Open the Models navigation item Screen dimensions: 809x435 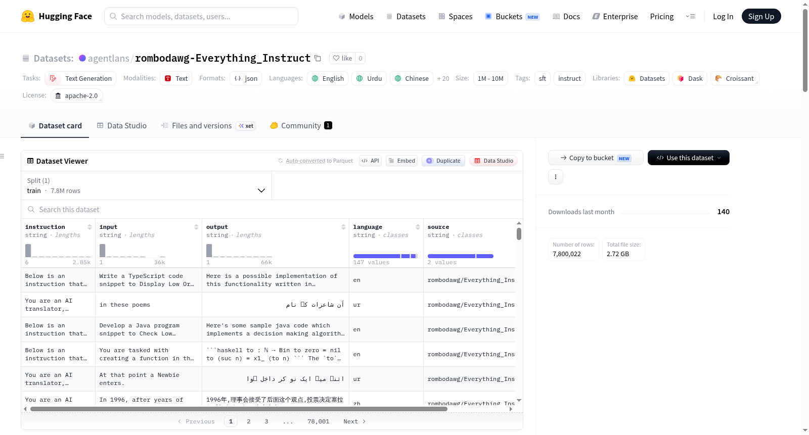pos(356,16)
